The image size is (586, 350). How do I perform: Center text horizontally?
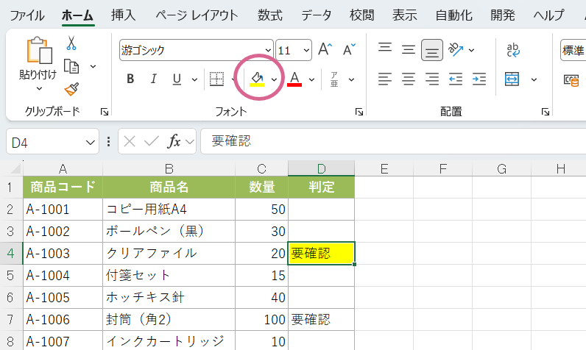(409, 79)
